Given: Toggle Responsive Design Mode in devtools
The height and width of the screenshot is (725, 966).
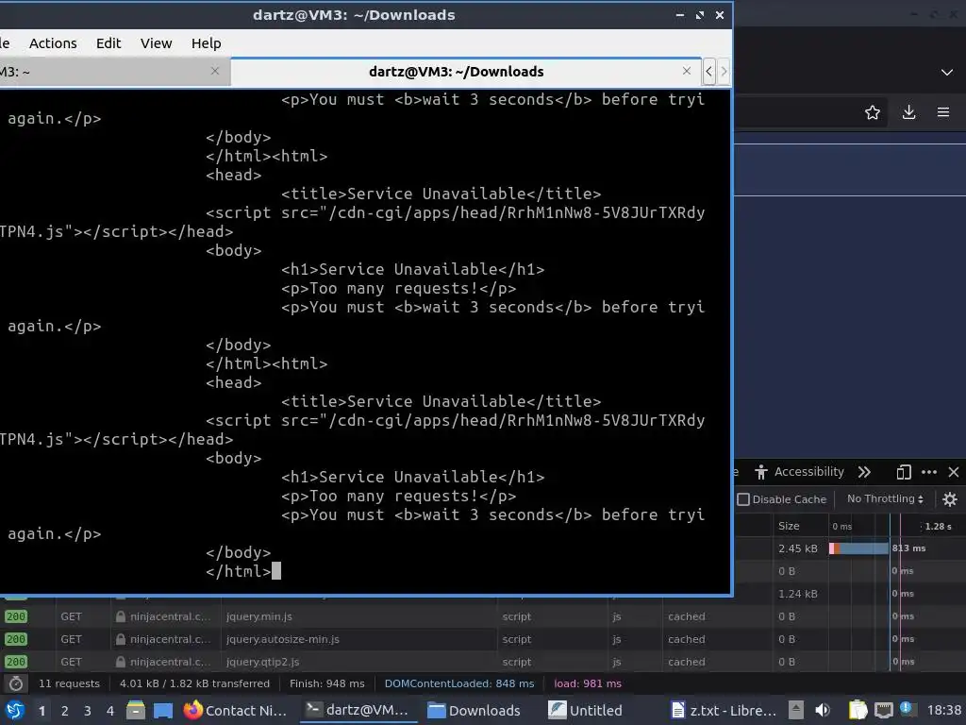Looking at the screenshot, I should [903, 472].
